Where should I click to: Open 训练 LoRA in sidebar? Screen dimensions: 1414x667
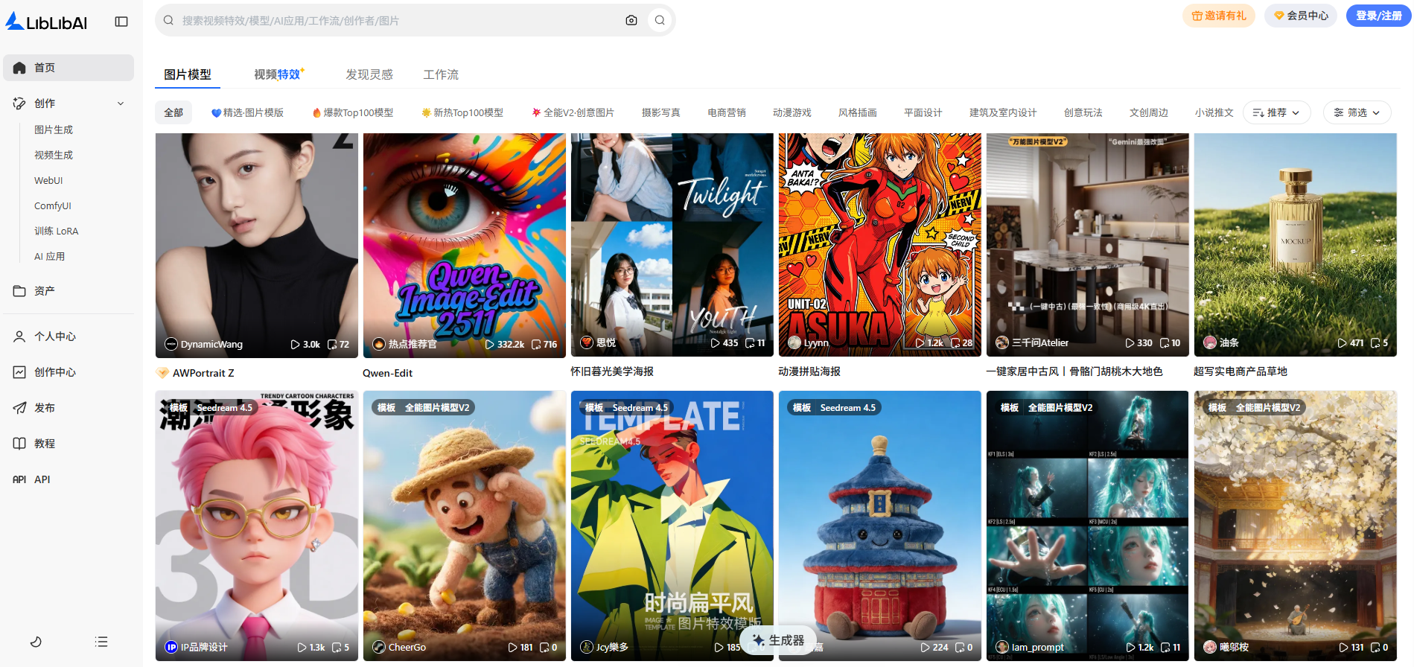(x=57, y=231)
